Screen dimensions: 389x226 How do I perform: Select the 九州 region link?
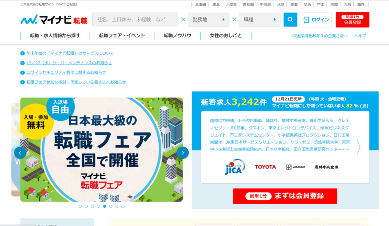[347, 5]
